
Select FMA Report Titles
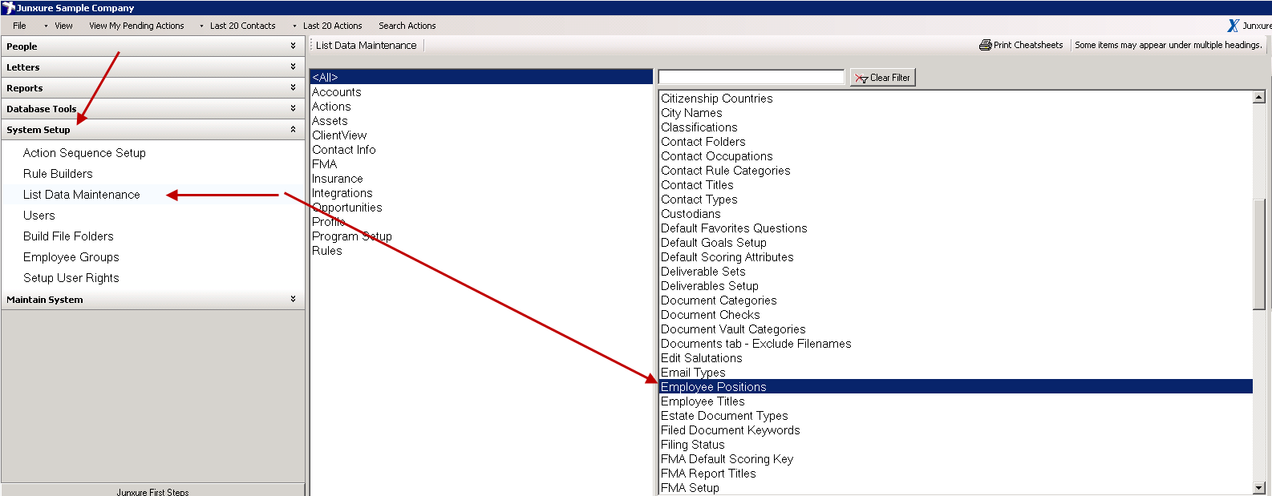tap(708, 474)
